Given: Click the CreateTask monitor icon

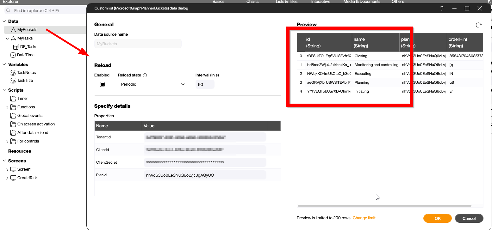Looking at the screenshot, I should coord(13,178).
